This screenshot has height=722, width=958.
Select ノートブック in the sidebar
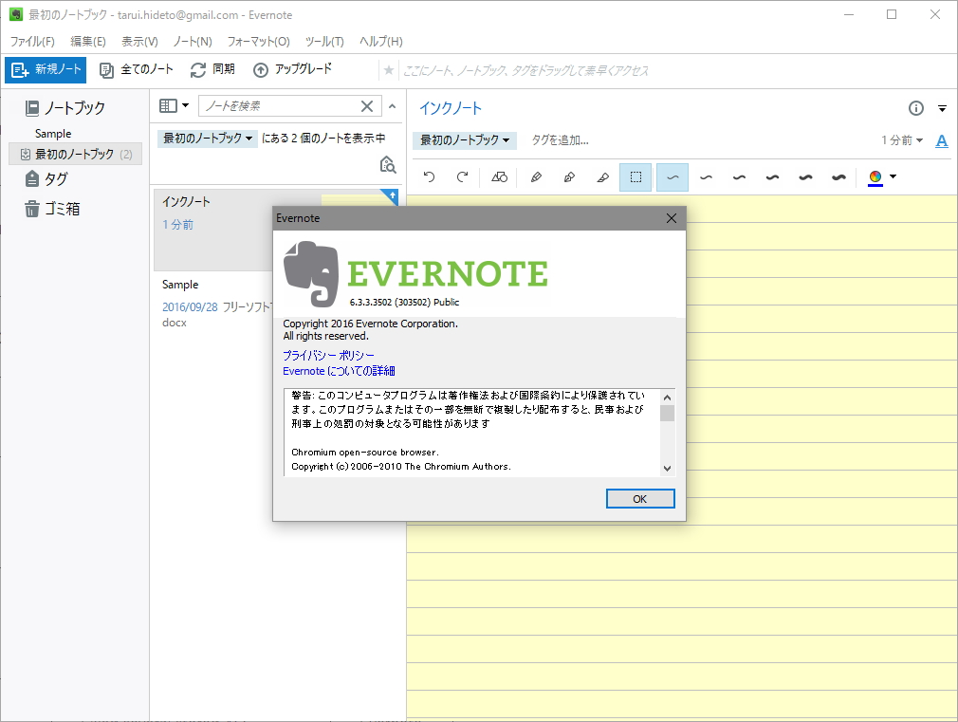(64, 108)
